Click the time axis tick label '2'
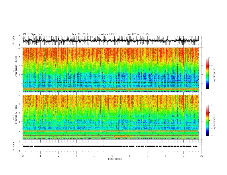The height and width of the screenshot is (175, 227). (x=58, y=156)
